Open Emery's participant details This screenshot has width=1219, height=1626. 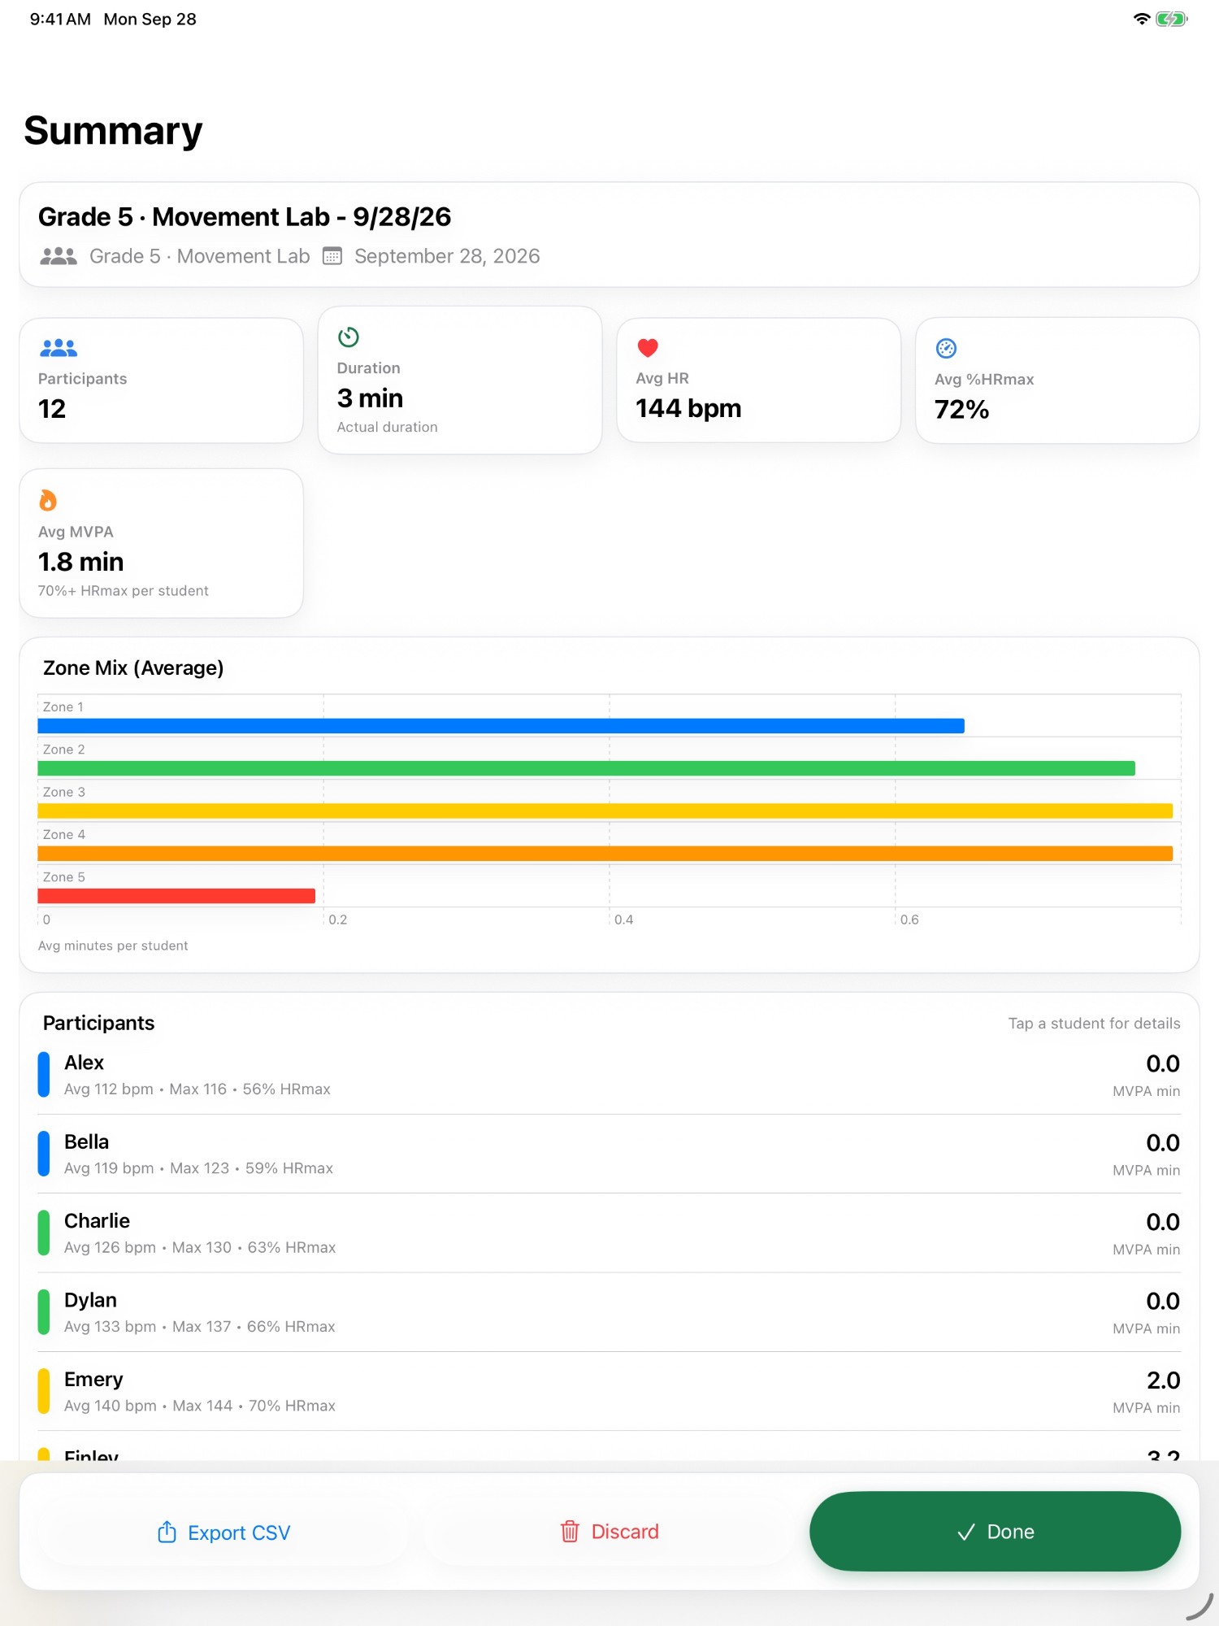click(609, 1391)
